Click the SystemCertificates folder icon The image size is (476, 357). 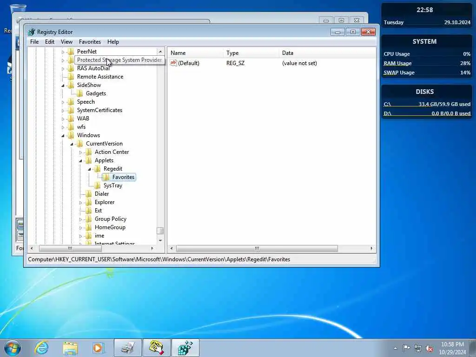71,110
